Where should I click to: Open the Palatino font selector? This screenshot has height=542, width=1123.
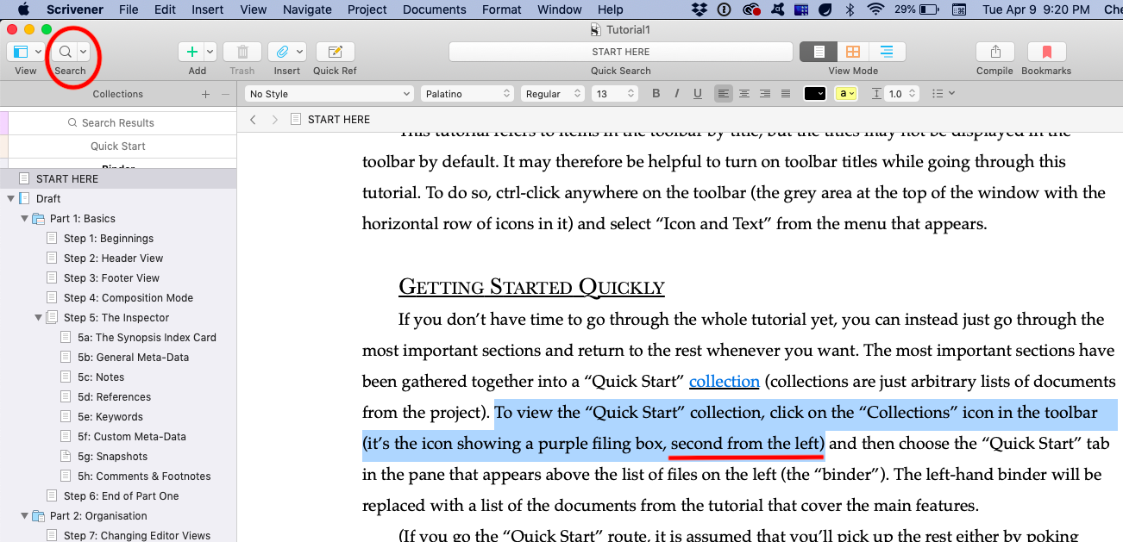click(467, 93)
